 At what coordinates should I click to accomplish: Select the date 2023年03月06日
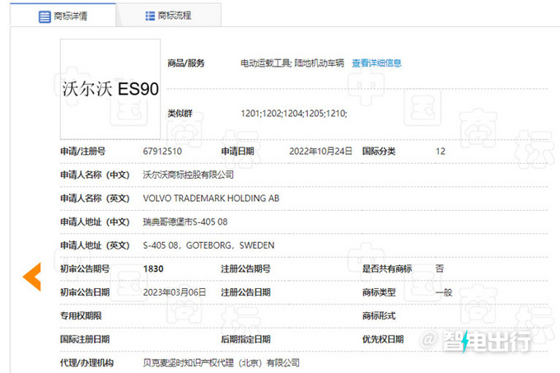175,292
